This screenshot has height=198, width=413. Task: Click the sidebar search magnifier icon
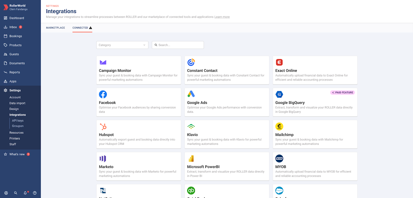16,193
